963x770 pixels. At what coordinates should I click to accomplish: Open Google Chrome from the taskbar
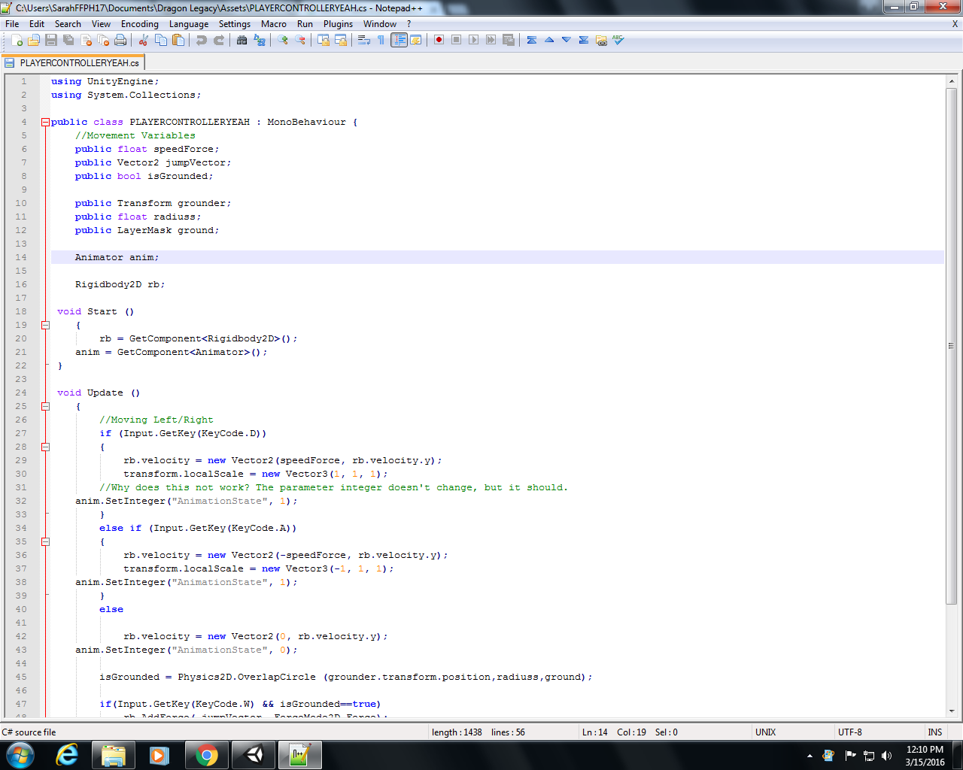(207, 755)
